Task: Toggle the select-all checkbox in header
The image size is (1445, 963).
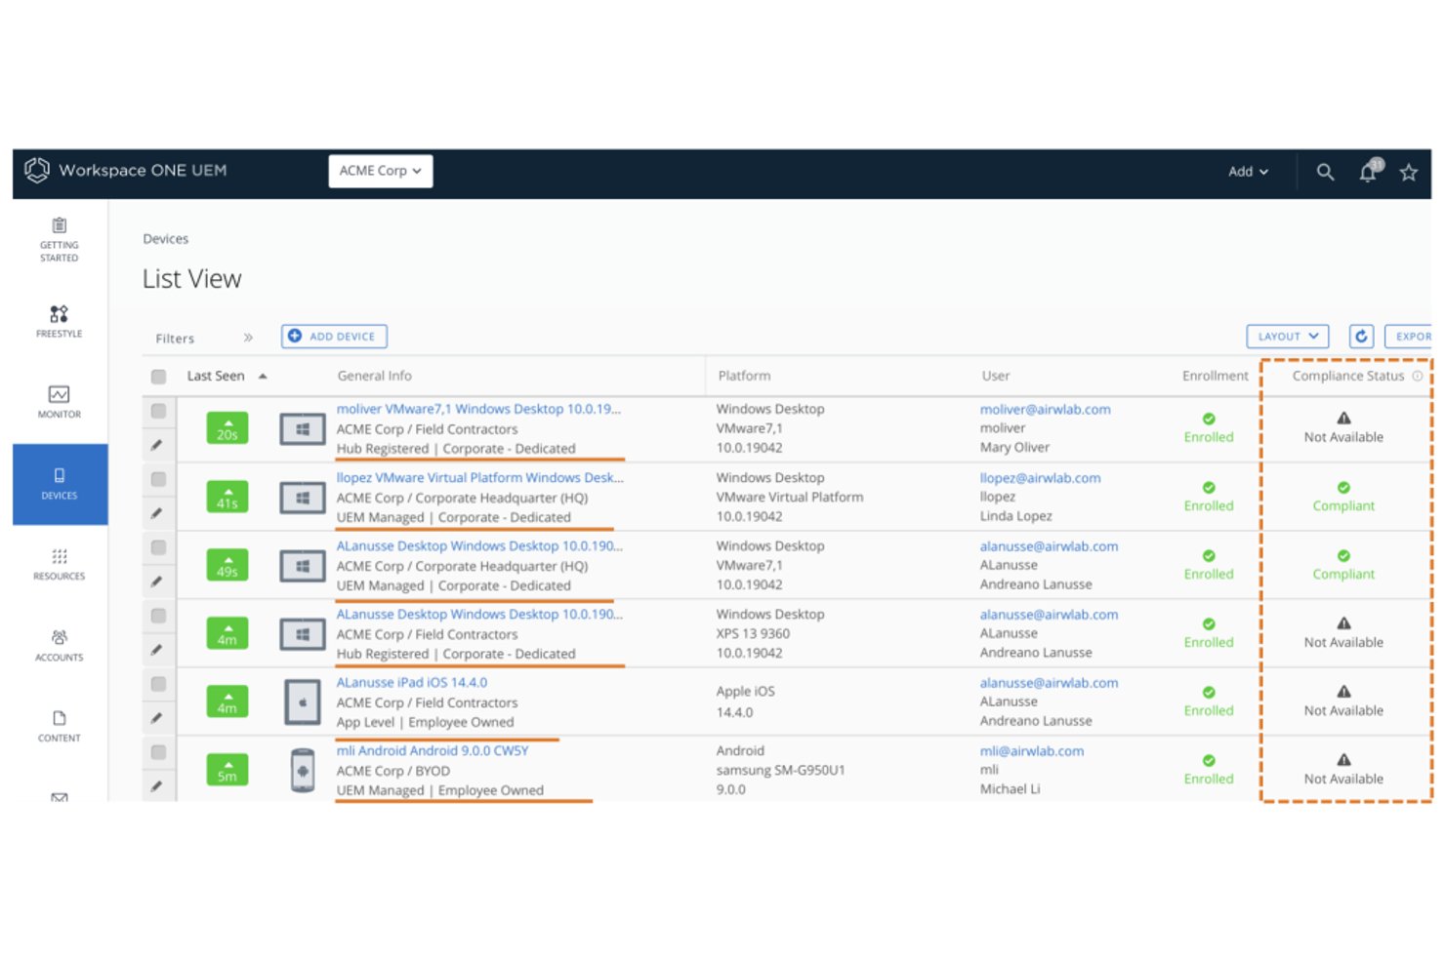Action: [158, 377]
